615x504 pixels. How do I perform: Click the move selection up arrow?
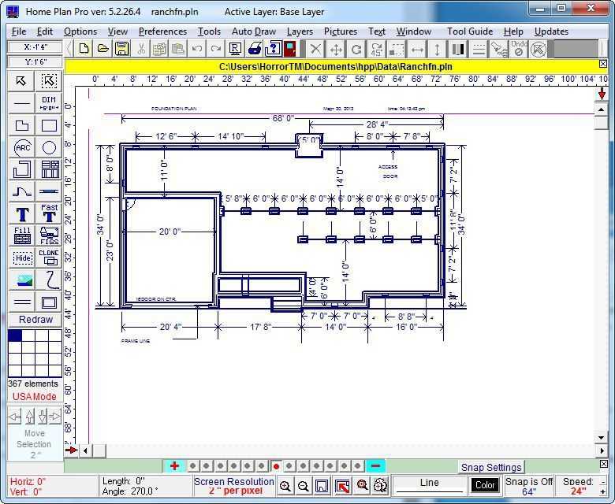tap(30, 417)
